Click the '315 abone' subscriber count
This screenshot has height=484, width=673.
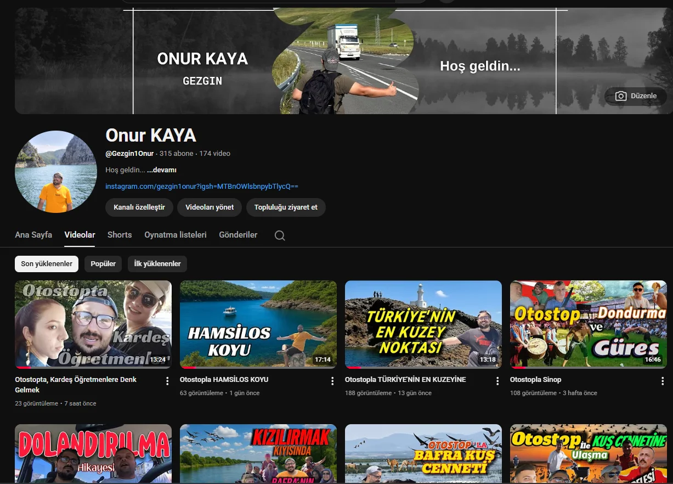click(177, 154)
